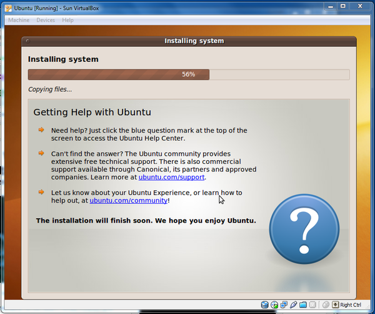Open the Machine menu

(19, 20)
